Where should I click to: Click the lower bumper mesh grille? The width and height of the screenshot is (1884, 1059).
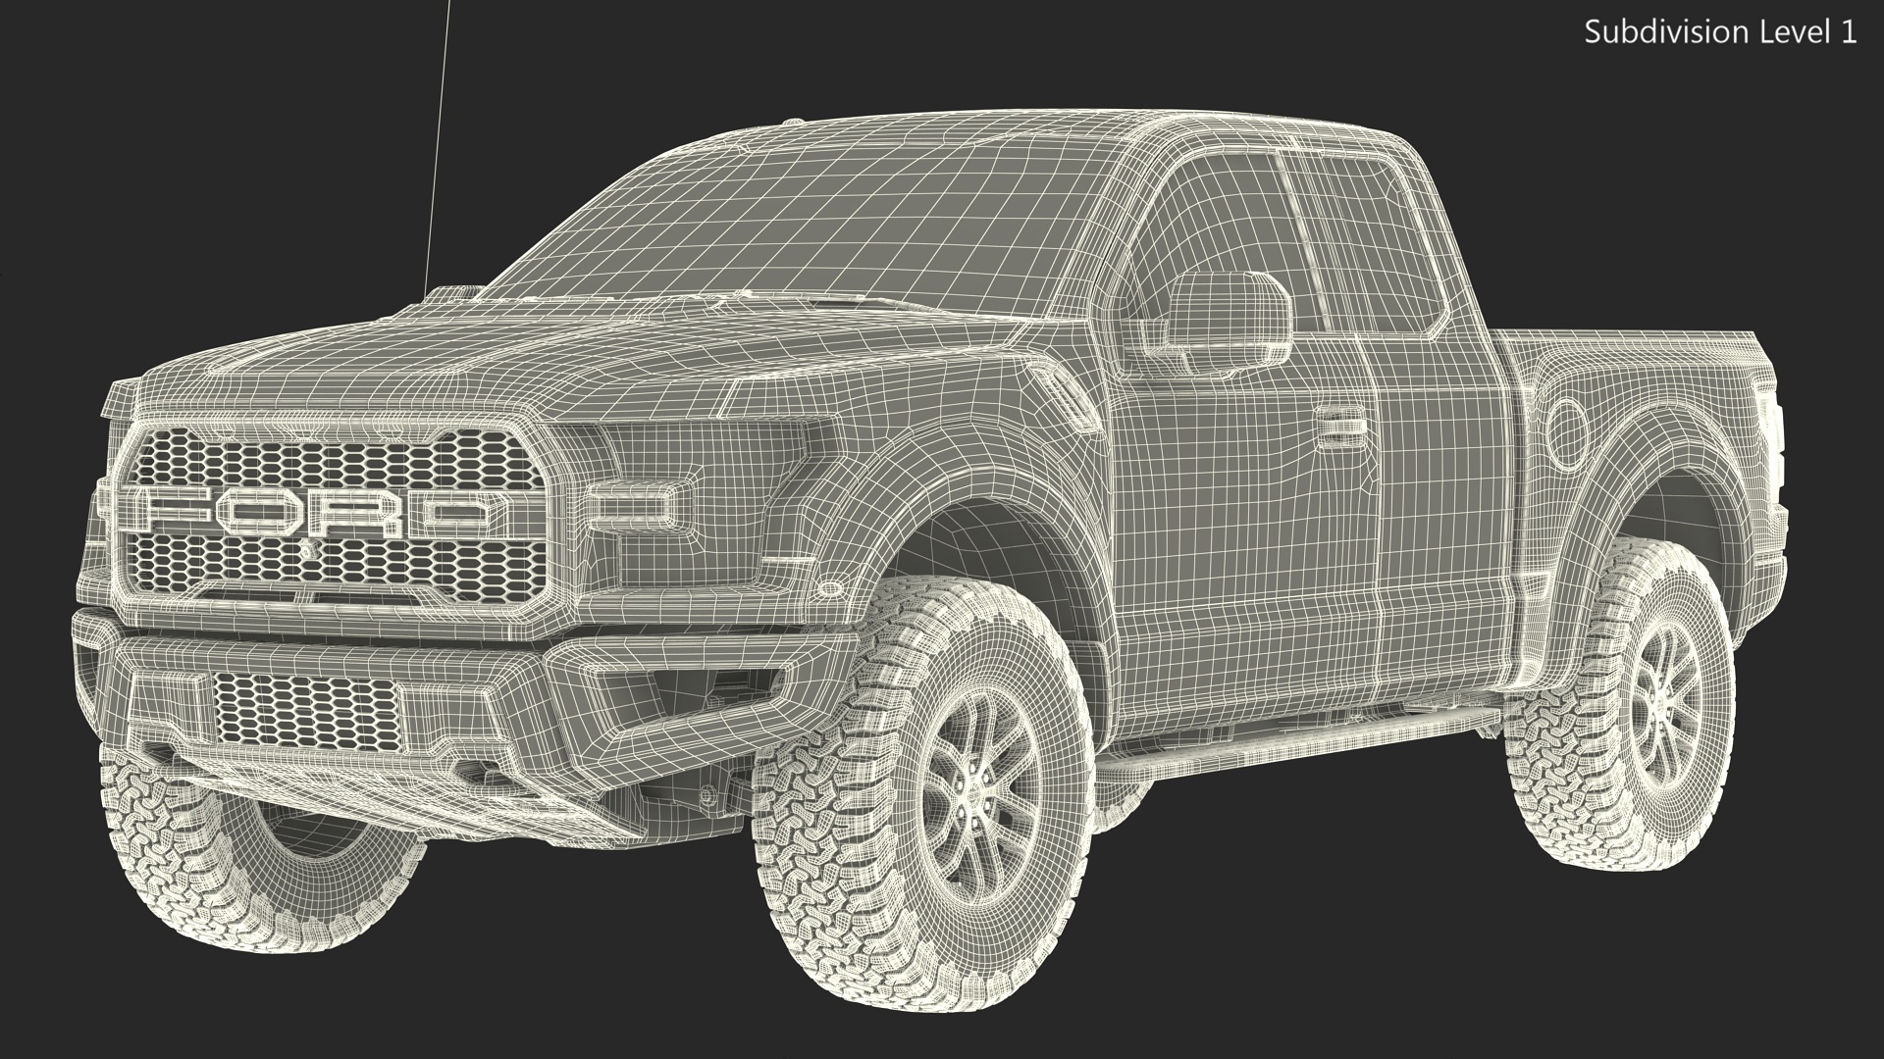pos(306,711)
